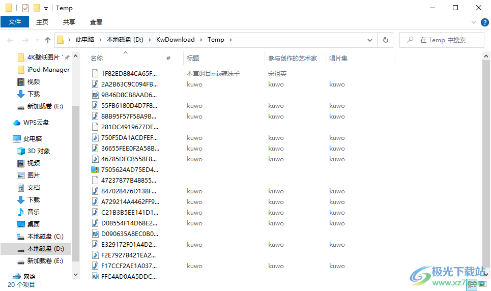Go up one folder level
The width and height of the screenshot is (491, 291).
coord(48,40)
